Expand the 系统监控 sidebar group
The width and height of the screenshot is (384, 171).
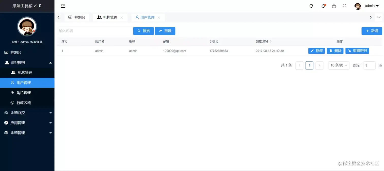[x=27, y=113]
